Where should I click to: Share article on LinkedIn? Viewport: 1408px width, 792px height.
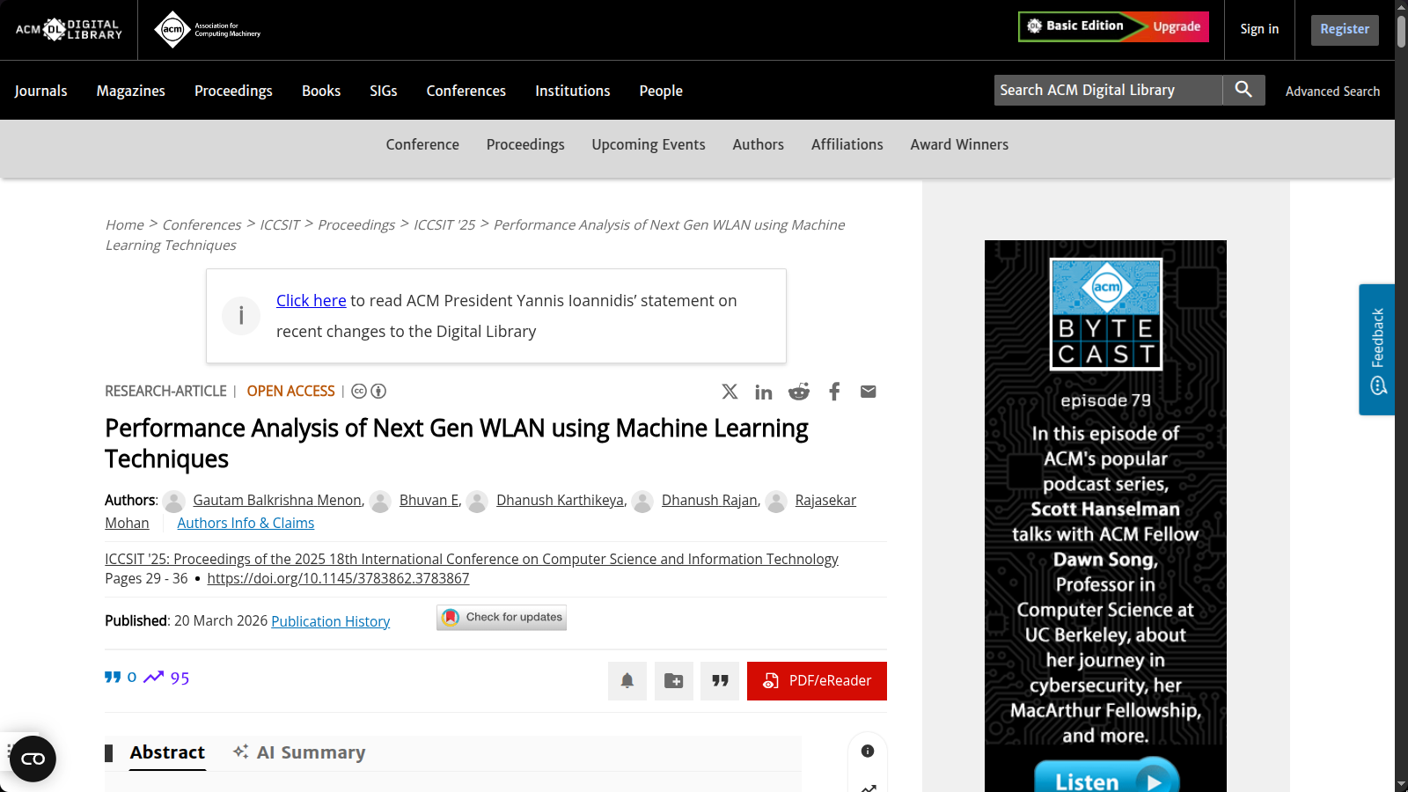point(763,392)
